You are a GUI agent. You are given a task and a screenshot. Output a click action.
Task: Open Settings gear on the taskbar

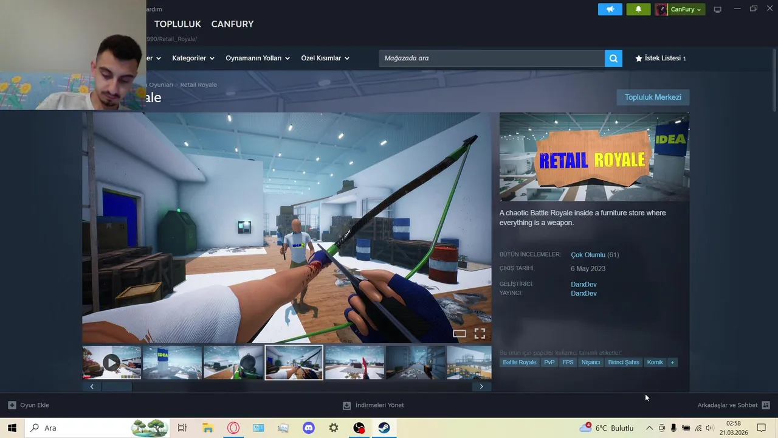(334, 428)
